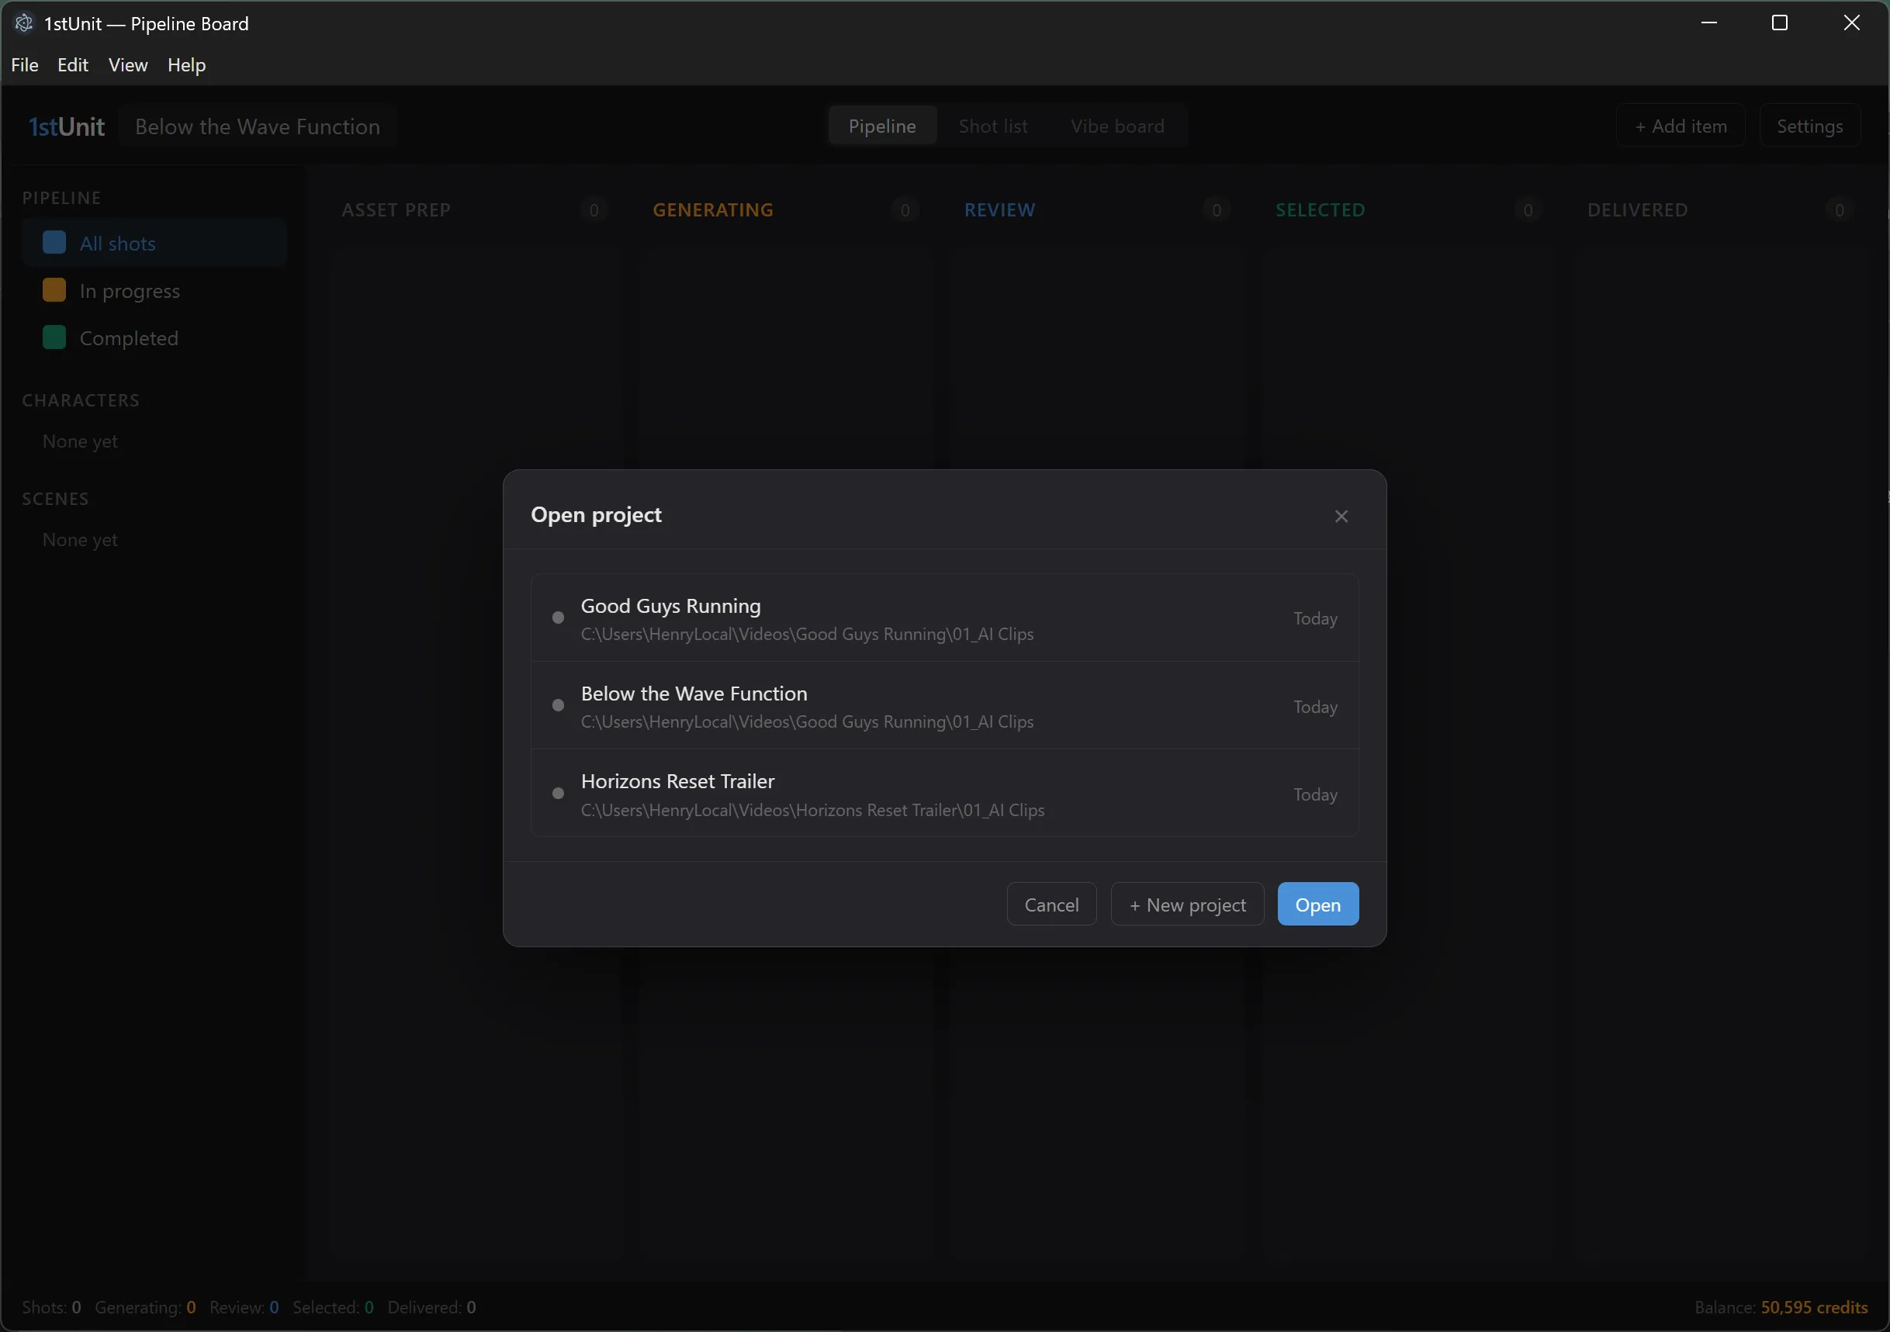Click the Shots: 0 status bar entry
1890x1332 pixels.
point(51,1307)
